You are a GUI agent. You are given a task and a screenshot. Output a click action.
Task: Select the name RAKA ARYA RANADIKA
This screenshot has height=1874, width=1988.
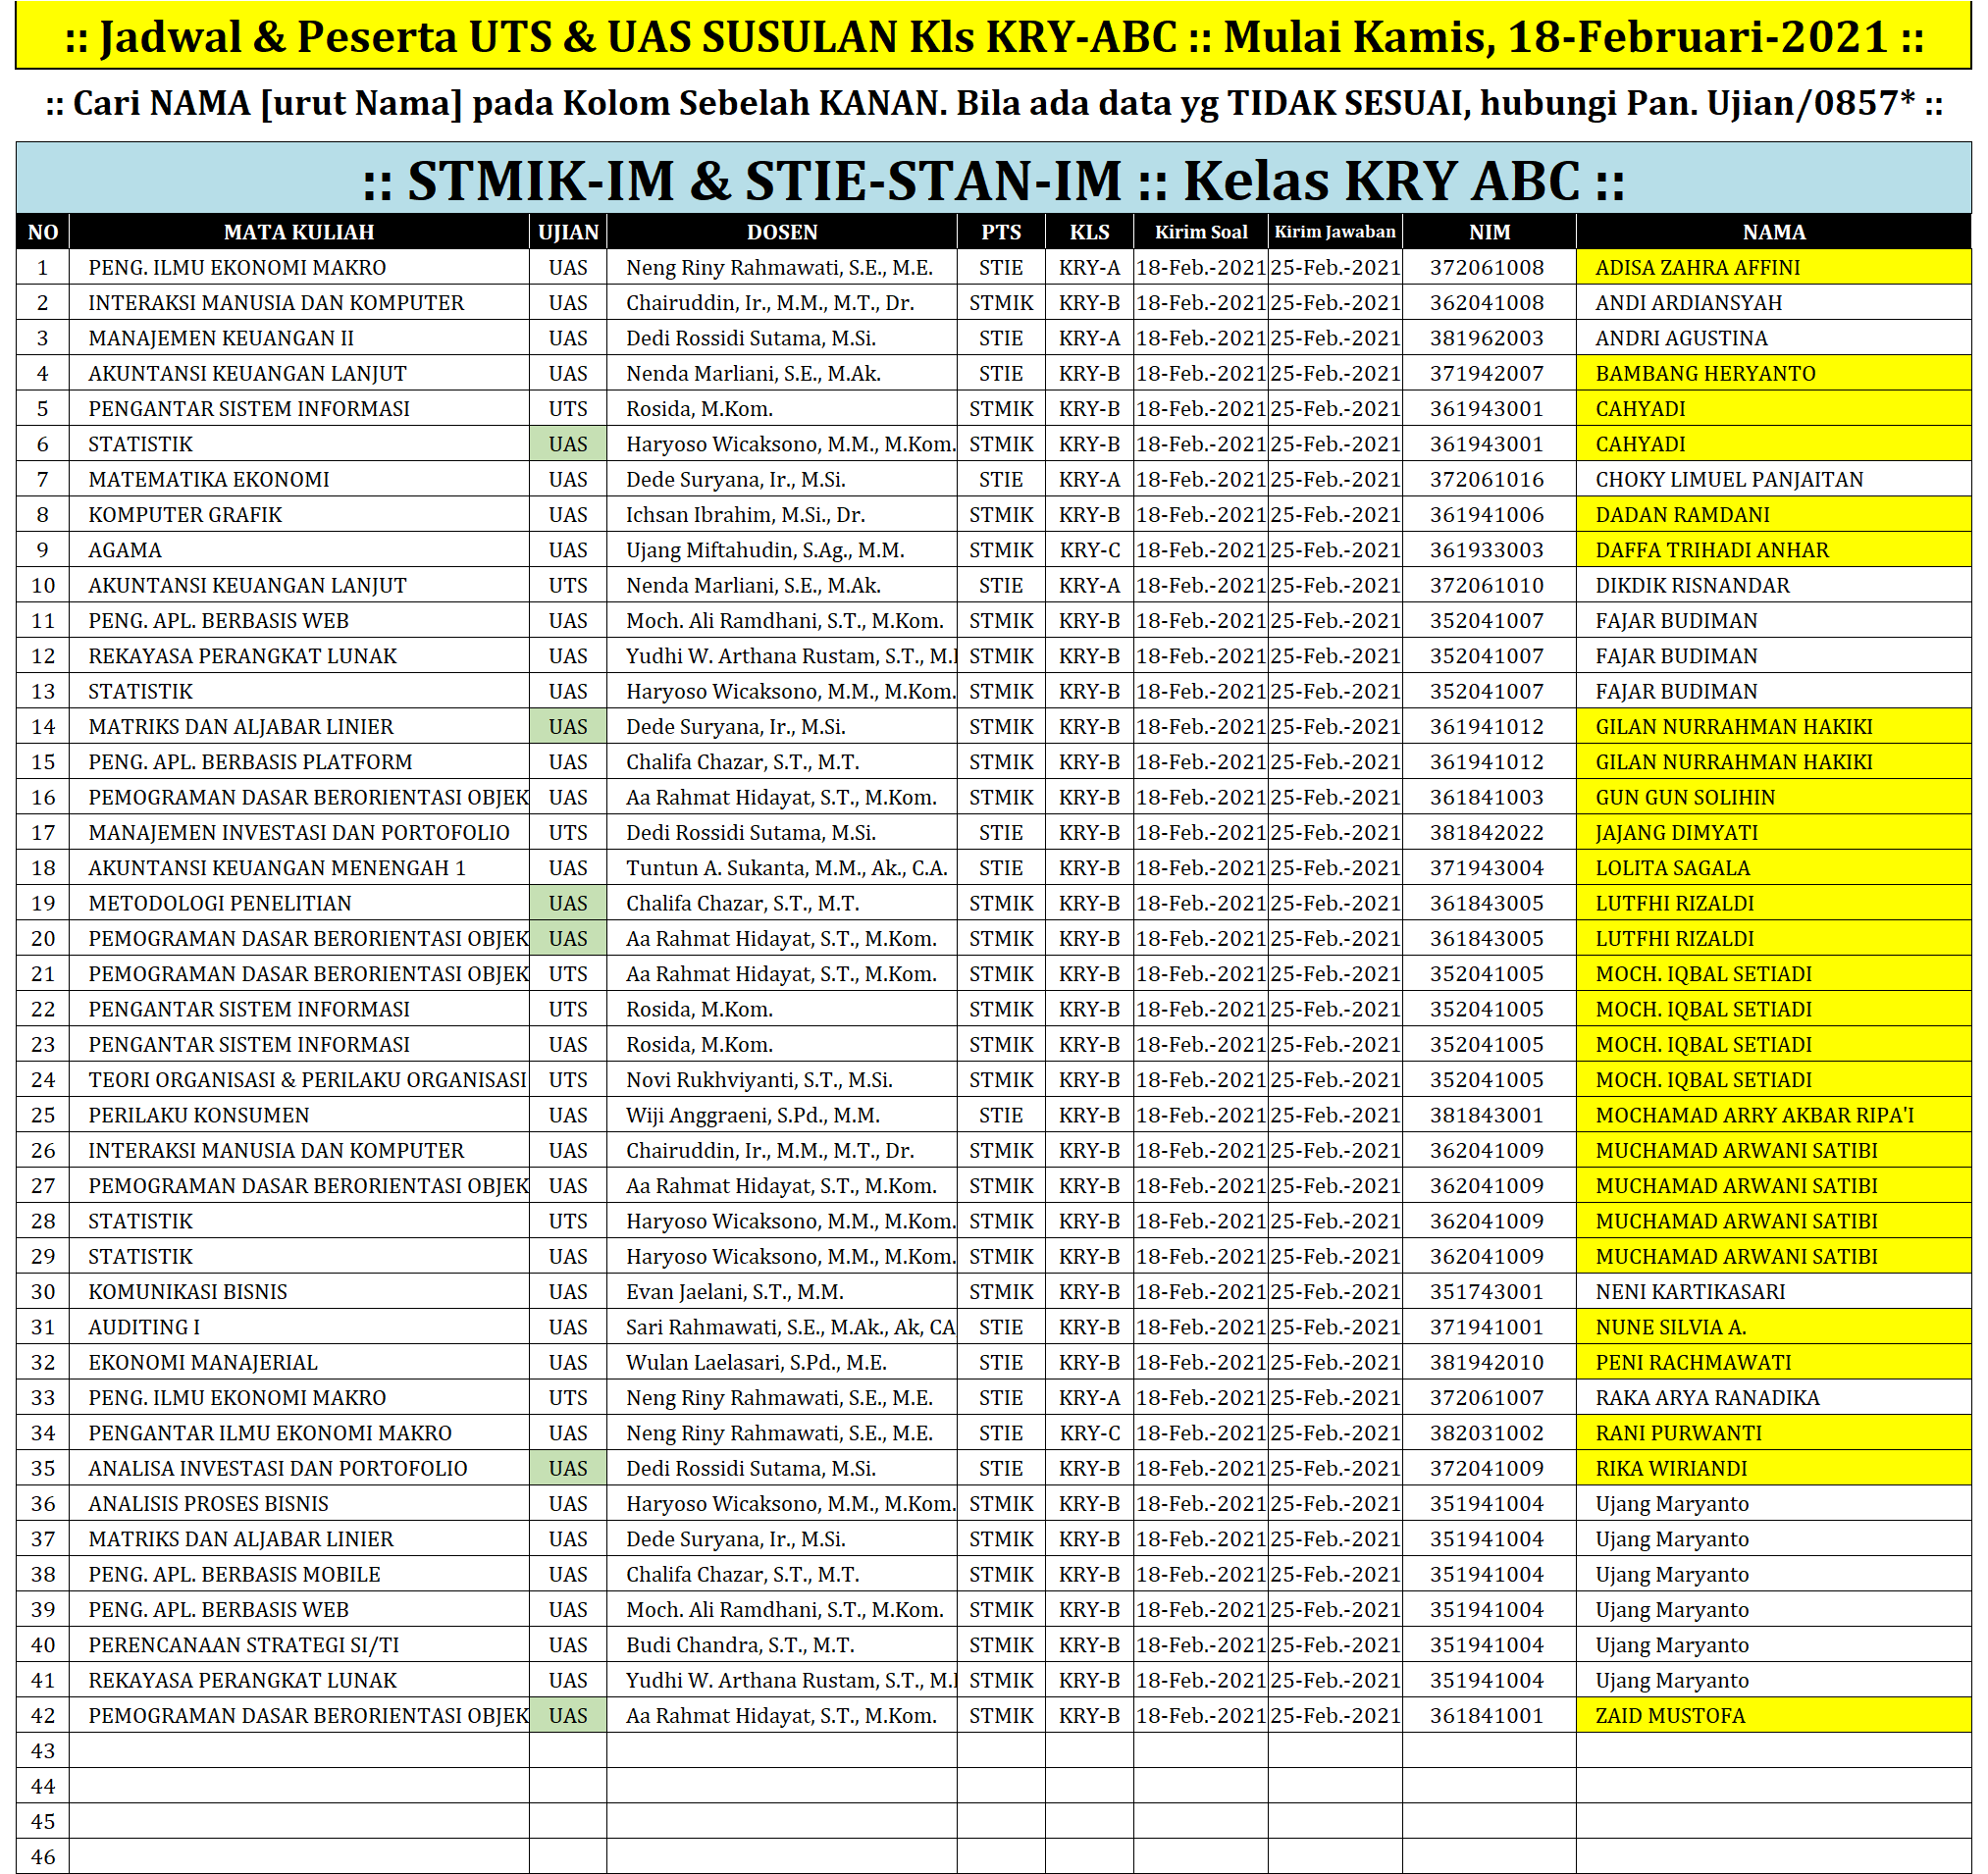[1707, 1398]
